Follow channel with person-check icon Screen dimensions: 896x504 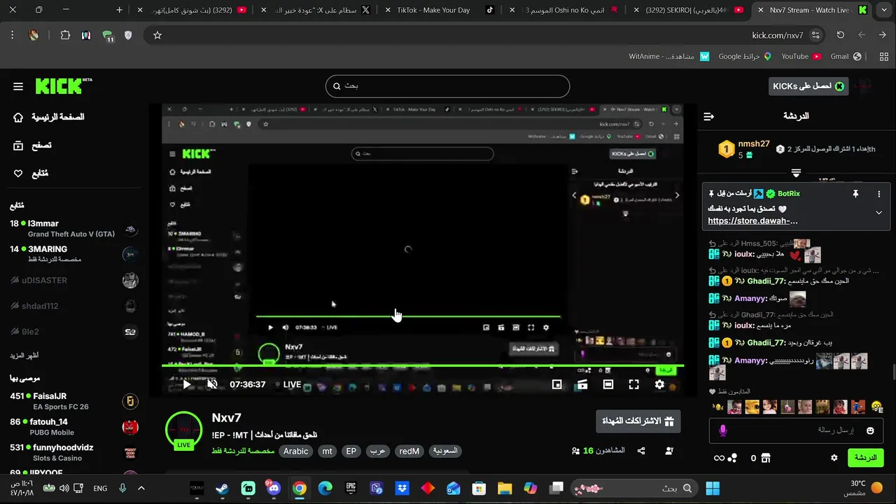tap(669, 451)
